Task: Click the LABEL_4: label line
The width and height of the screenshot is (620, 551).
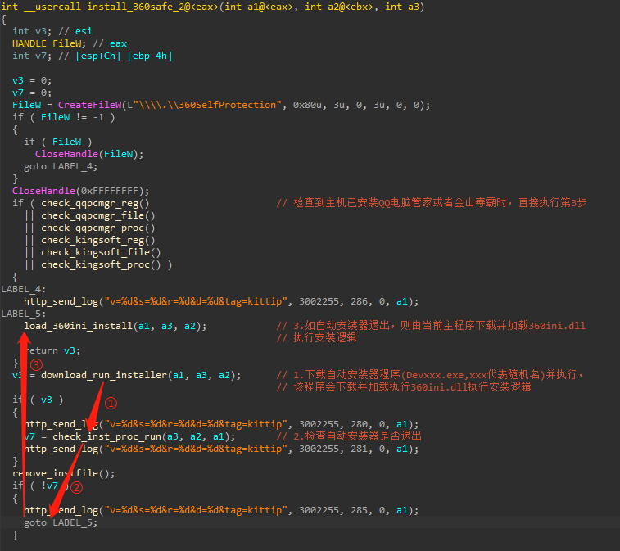Action: click(23, 289)
